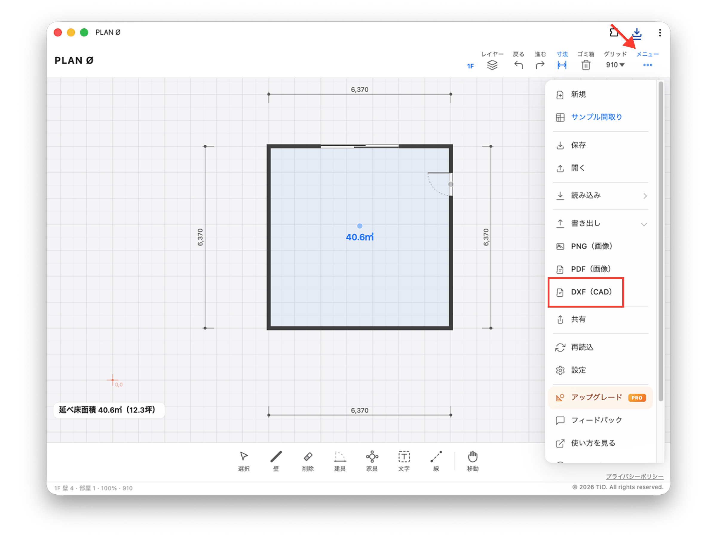Viewport: 717px width, 537px height.
Task: Select the 移動 hand pan tool
Action: (x=473, y=461)
